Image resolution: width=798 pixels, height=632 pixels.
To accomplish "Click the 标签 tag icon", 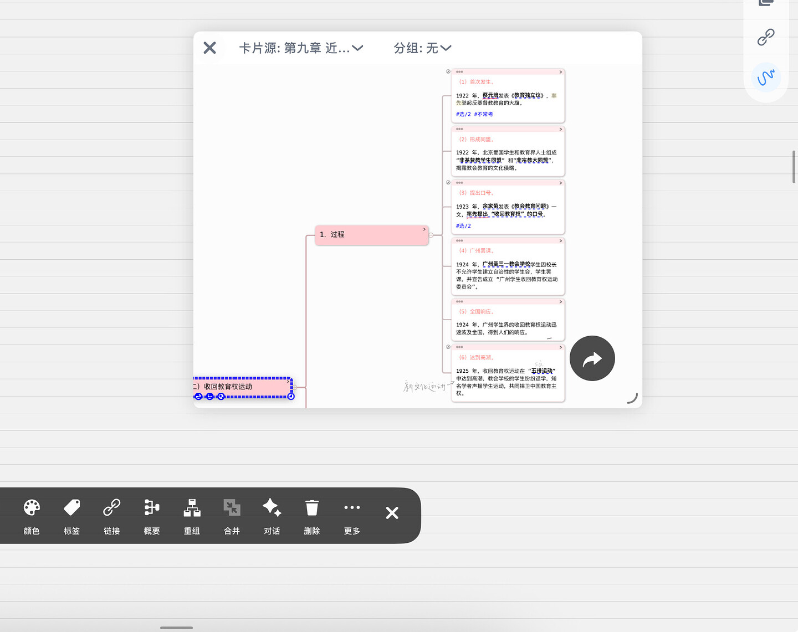I will coord(71,515).
